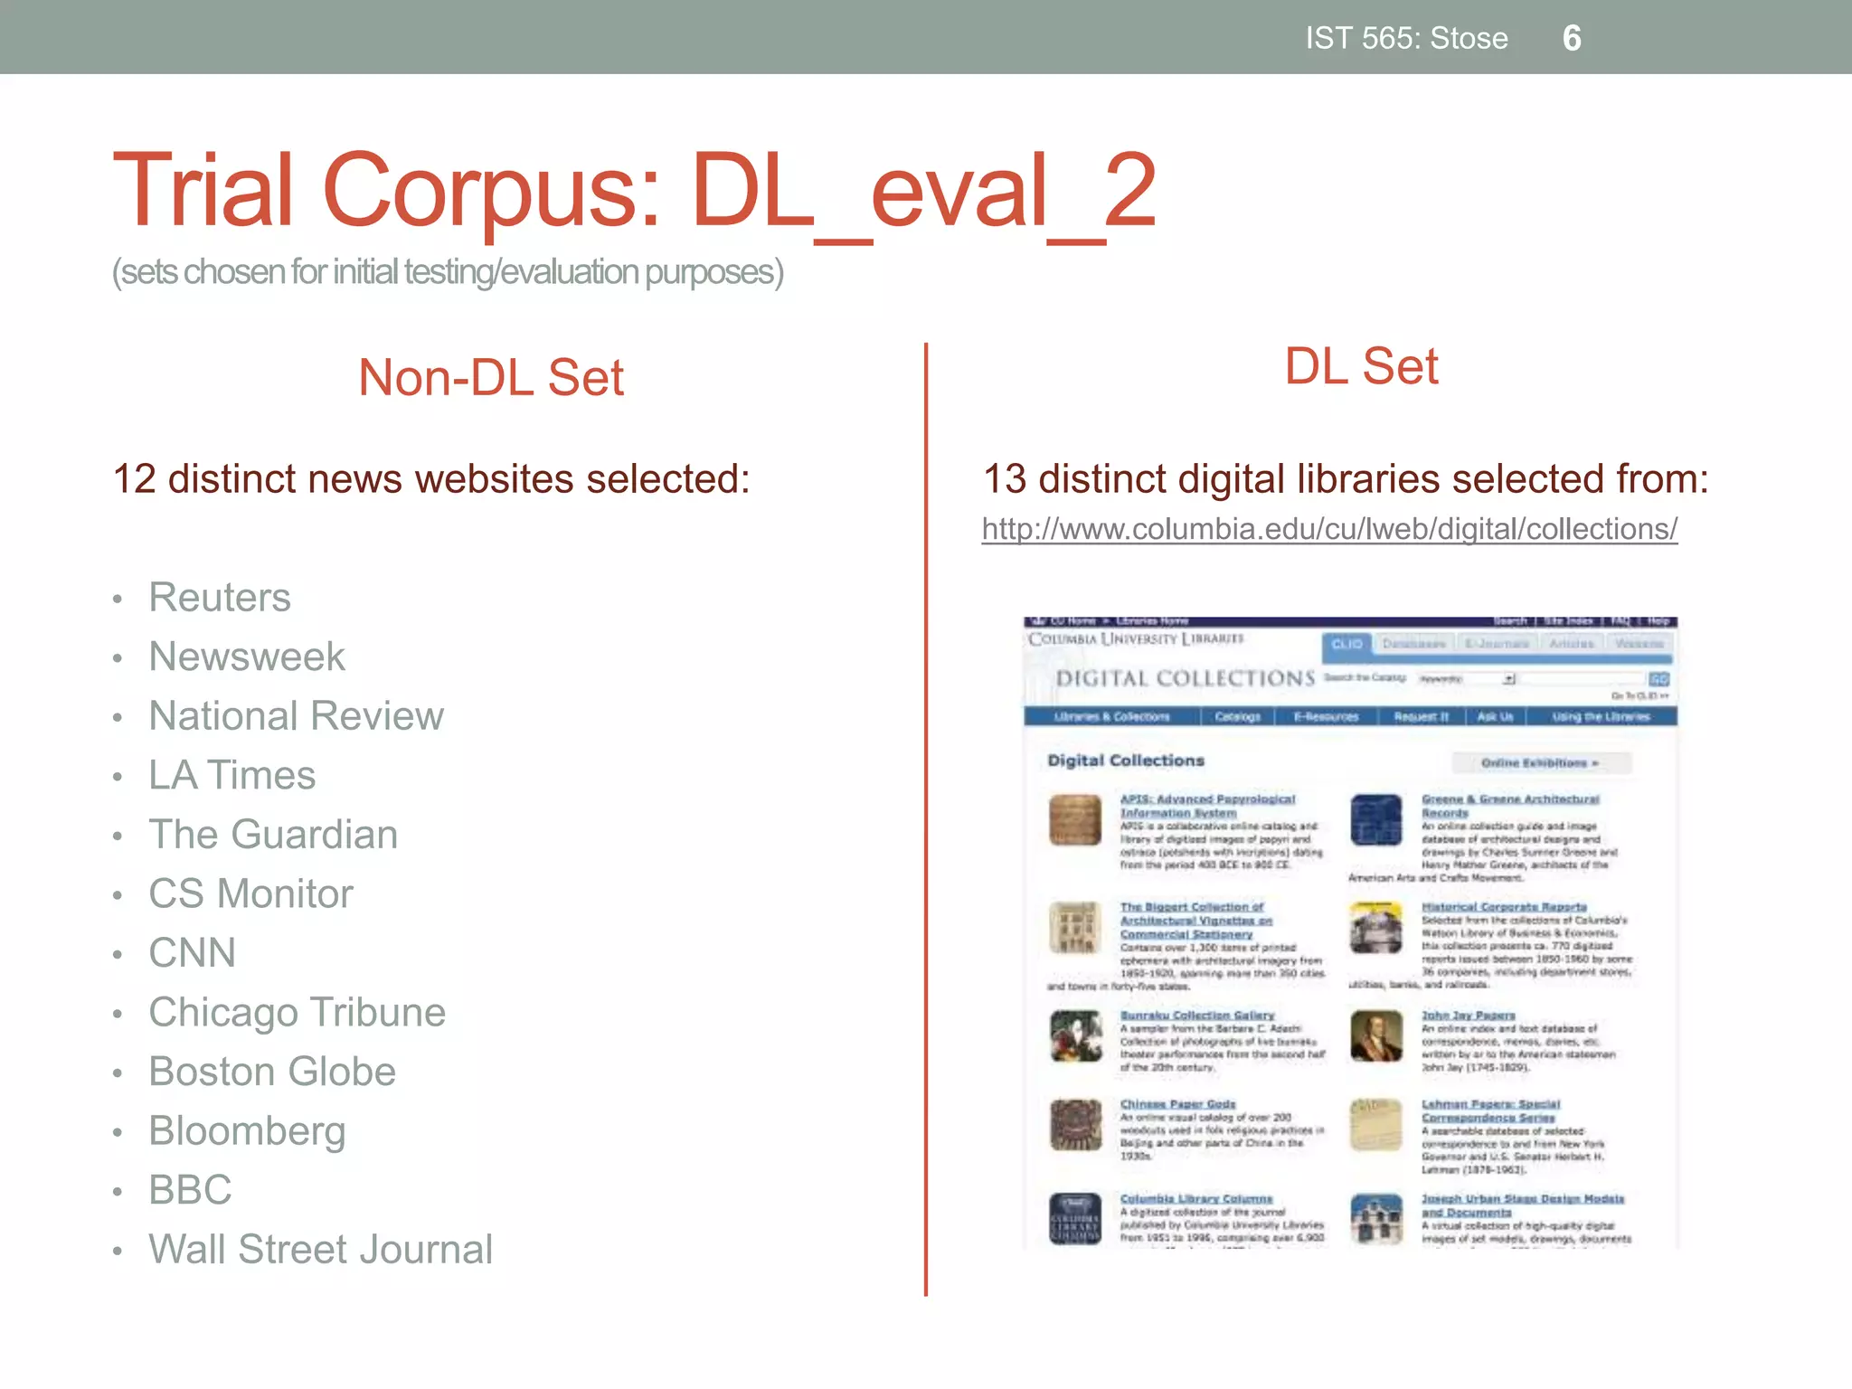The width and height of the screenshot is (1852, 1389).
Task: Click the Bunraku Collection Gallery thumbnail
Action: point(1075,1035)
